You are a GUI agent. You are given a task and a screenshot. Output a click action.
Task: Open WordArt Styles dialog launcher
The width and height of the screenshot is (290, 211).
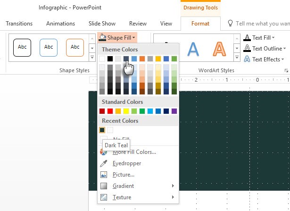coord(286,71)
